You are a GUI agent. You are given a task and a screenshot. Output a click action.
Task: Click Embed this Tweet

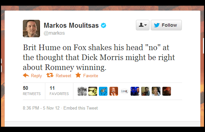[81, 108]
